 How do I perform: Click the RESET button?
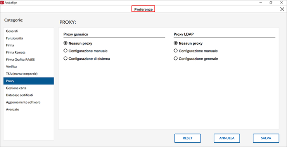pyautogui.click(x=187, y=138)
